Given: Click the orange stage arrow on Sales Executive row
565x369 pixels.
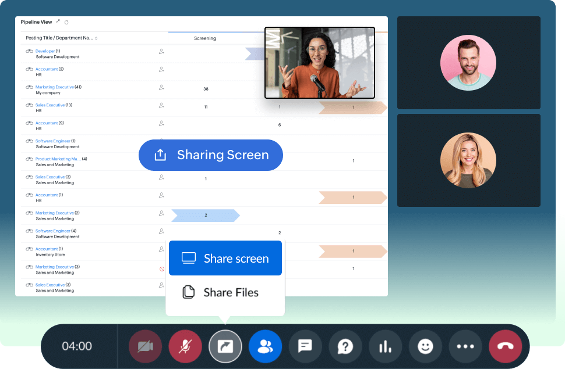Looking at the screenshot, I should [352, 108].
